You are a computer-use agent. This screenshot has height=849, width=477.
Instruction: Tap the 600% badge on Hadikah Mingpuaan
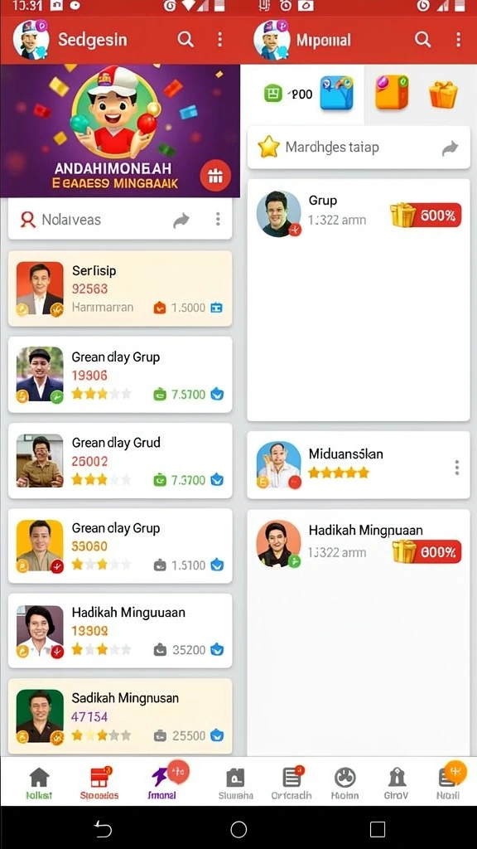tap(426, 551)
